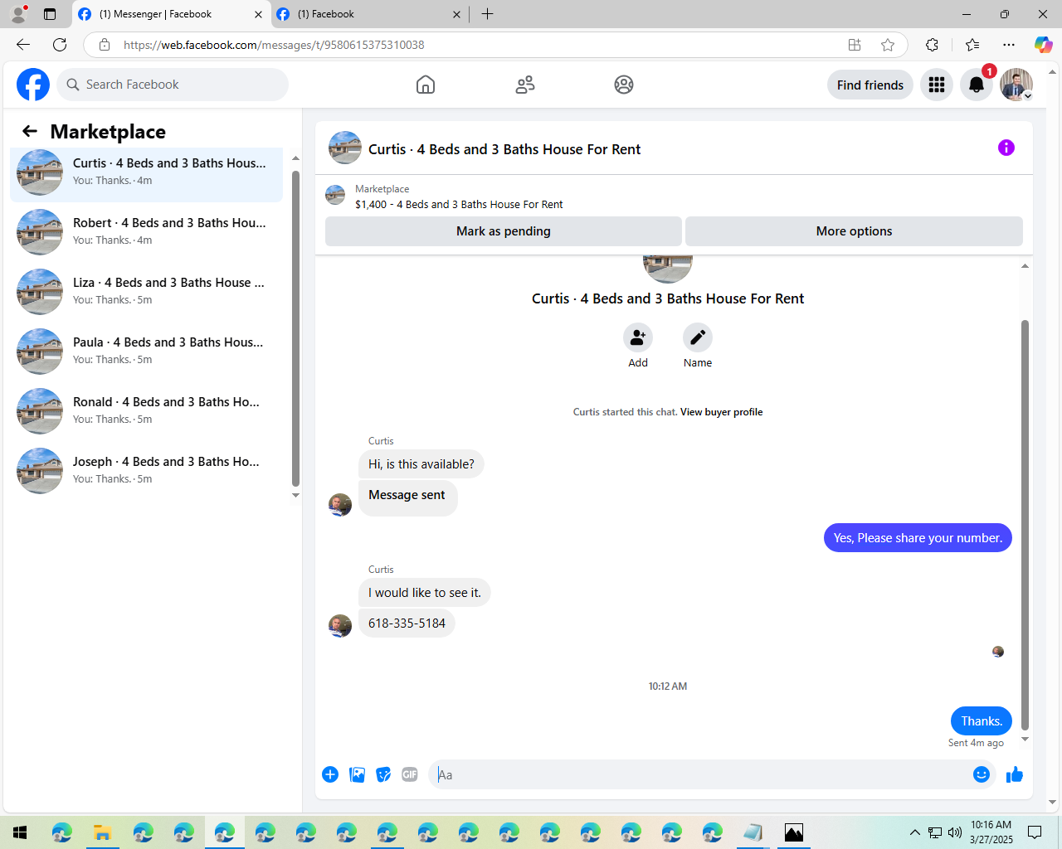This screenshot has height=849, width=1062.
Task: Click the Facebook logo icon
Action: coord(33,85)
